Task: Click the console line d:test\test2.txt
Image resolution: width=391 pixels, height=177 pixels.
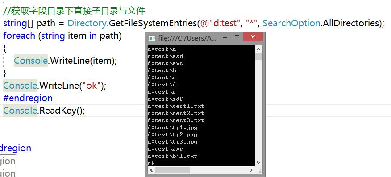Action: coord(176,113)
